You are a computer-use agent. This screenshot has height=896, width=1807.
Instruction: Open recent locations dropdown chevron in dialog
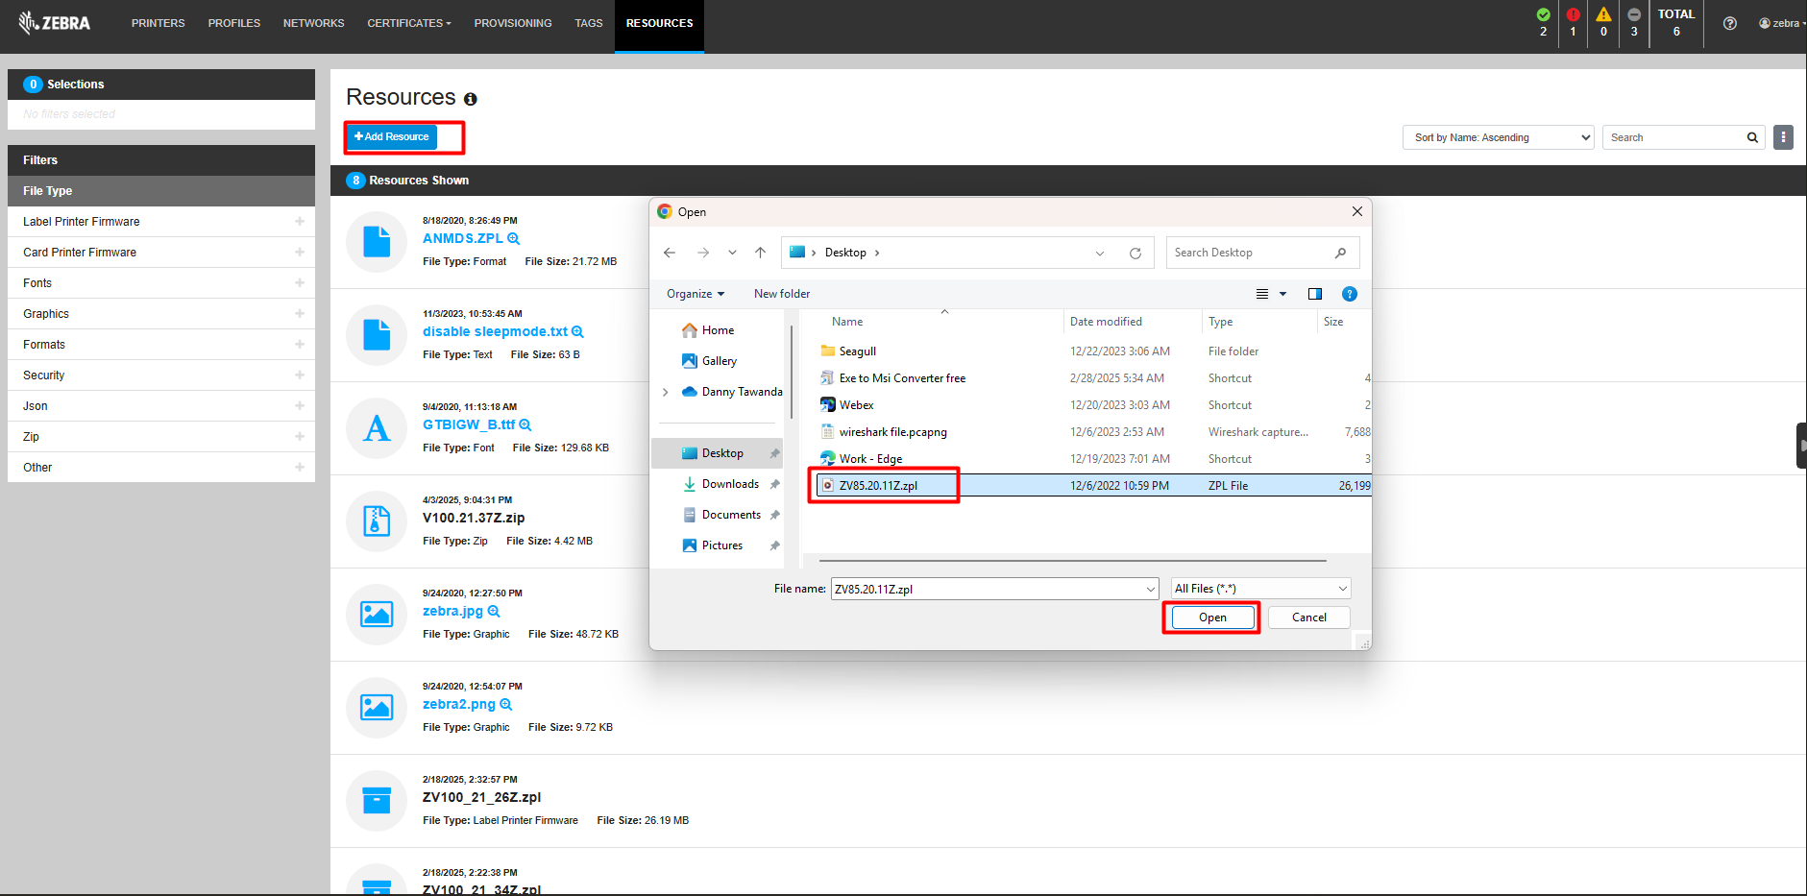pyautogui.click(x=732, y=253)
